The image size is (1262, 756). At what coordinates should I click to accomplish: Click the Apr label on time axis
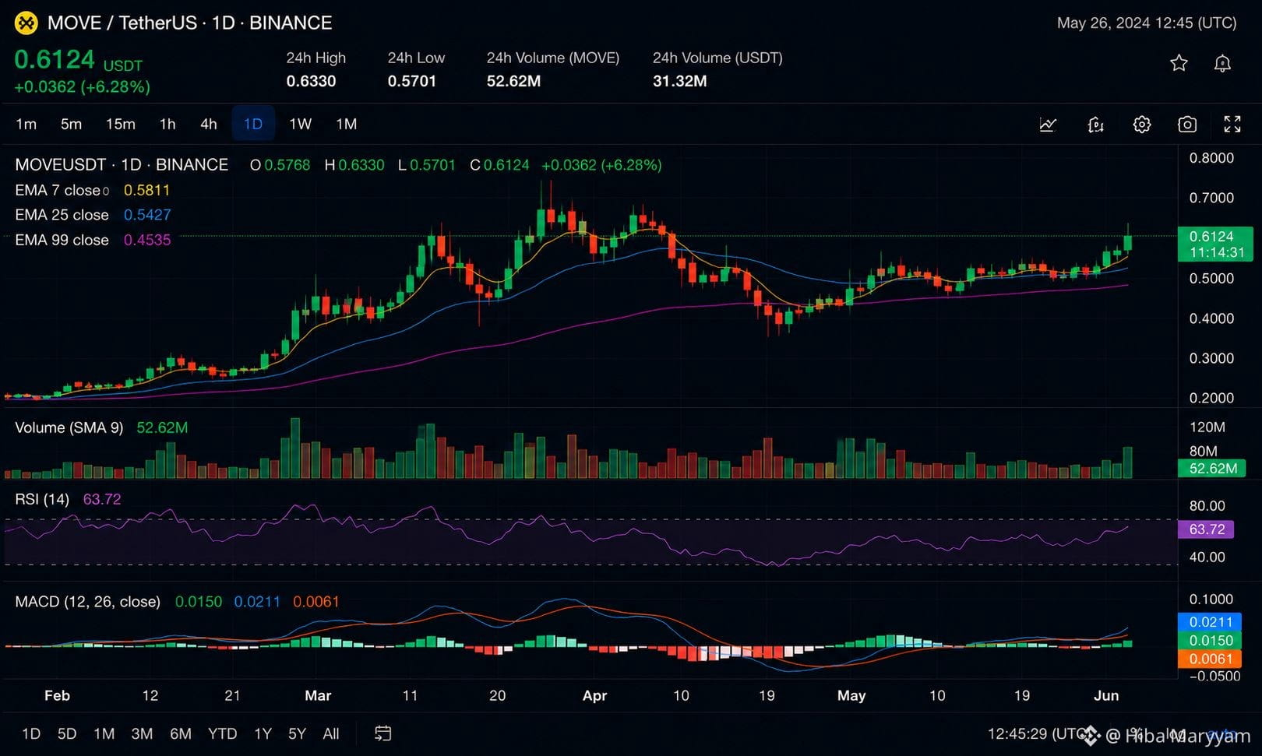coord(594,695)
